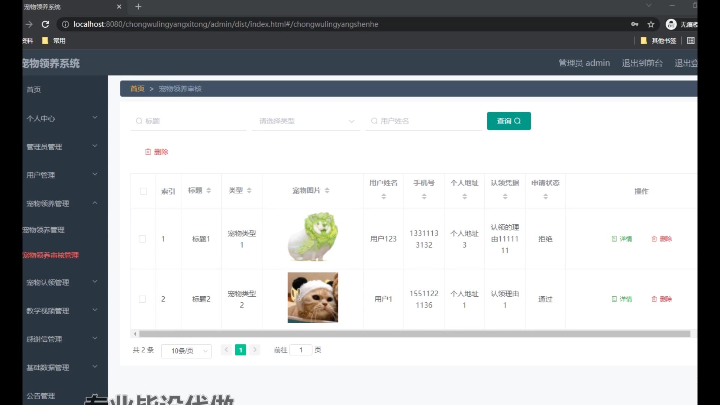Delete the 标题2 row with 删除
The height and width of the screenshot is (405, 720).
click(x=661, y=299)
